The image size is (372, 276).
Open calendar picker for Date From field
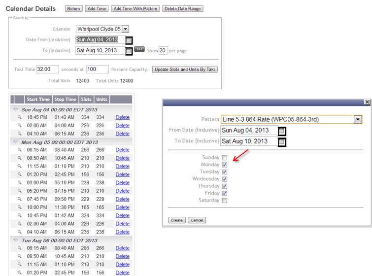click(129, 40)
